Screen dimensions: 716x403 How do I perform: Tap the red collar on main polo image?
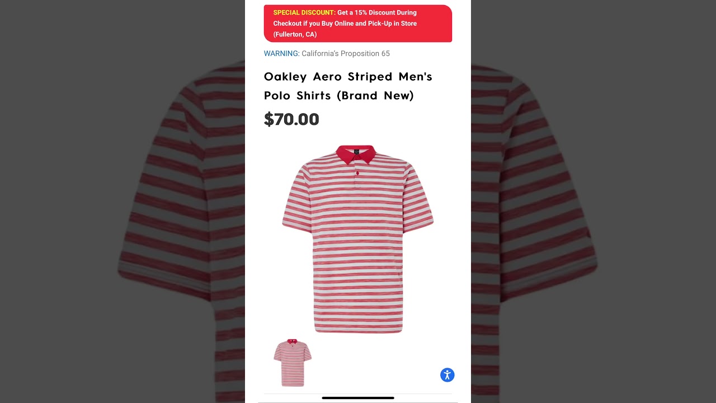[x=356, y=154]
